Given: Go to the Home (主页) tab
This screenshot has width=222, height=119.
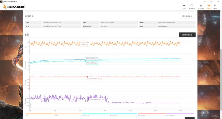Looking at the screenshot, I should [184, 7].
